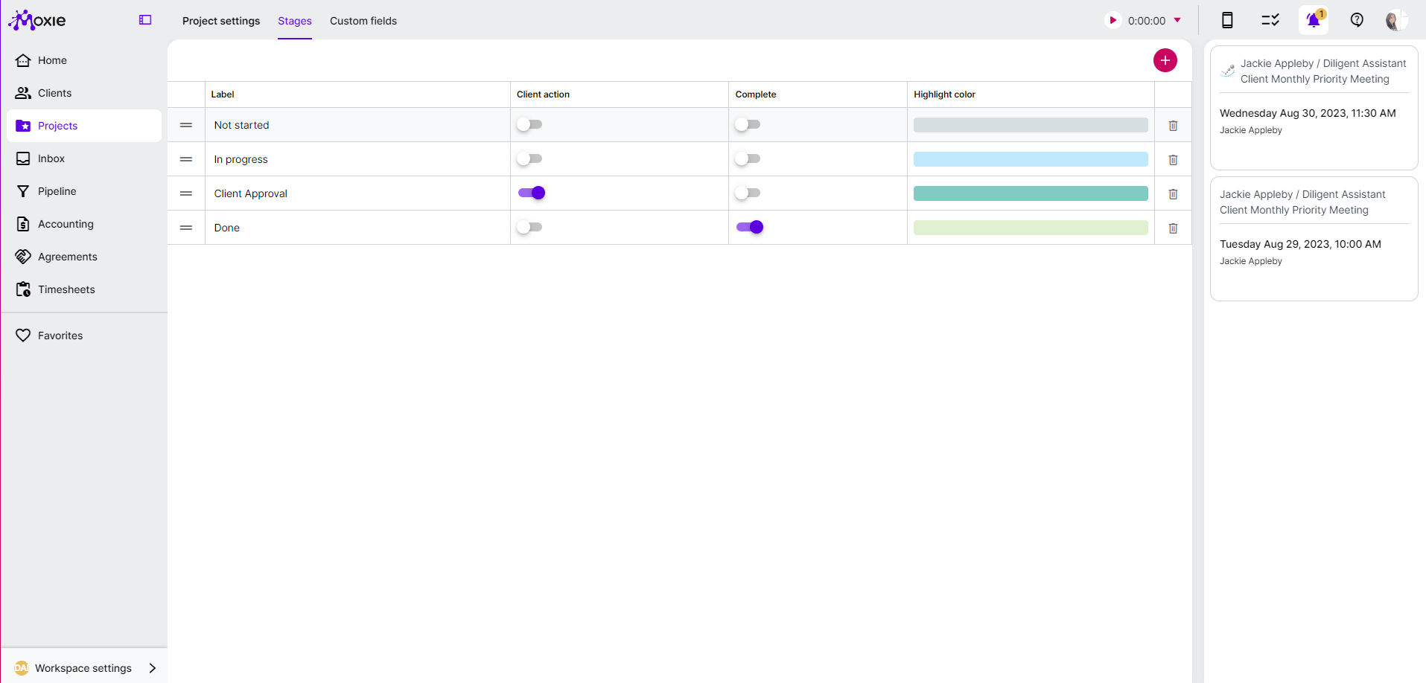Expand the Workspace settings chevron

(x=153, y=667)
